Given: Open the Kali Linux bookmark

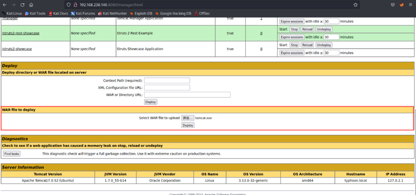Looking at the screenshot, I should coord(12,14).
